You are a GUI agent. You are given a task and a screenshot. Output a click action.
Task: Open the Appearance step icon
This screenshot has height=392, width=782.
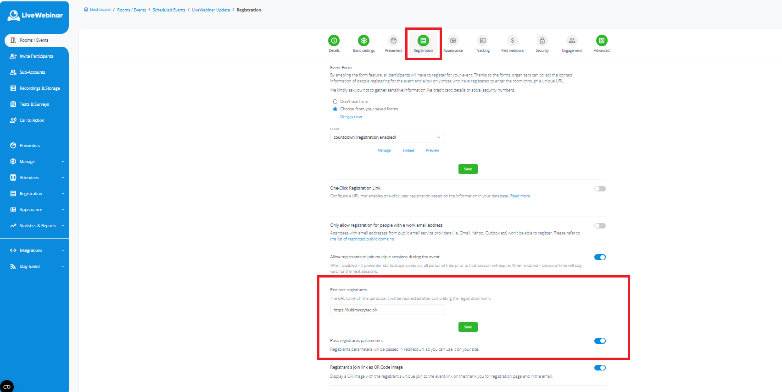(453, 41)
